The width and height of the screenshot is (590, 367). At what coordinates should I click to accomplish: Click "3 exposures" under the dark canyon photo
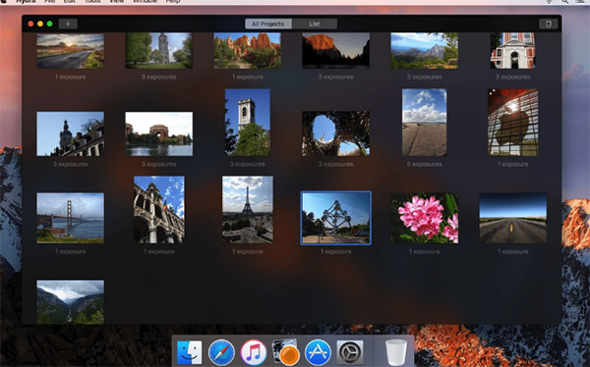point(335,77)
